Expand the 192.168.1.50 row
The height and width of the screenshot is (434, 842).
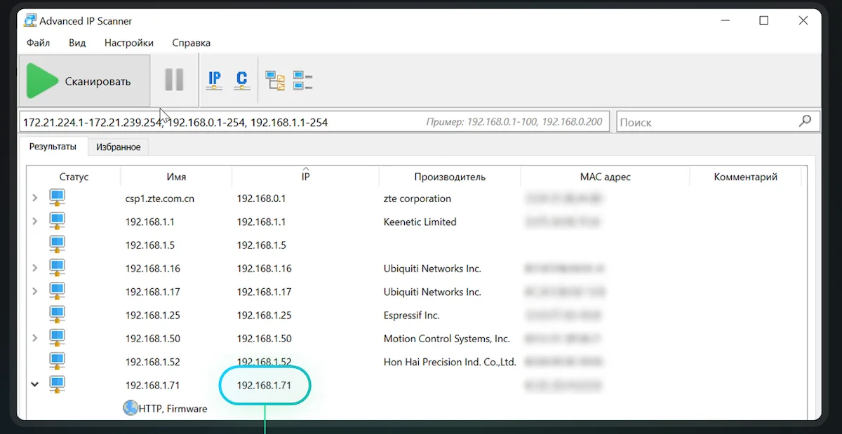[34, 339]
